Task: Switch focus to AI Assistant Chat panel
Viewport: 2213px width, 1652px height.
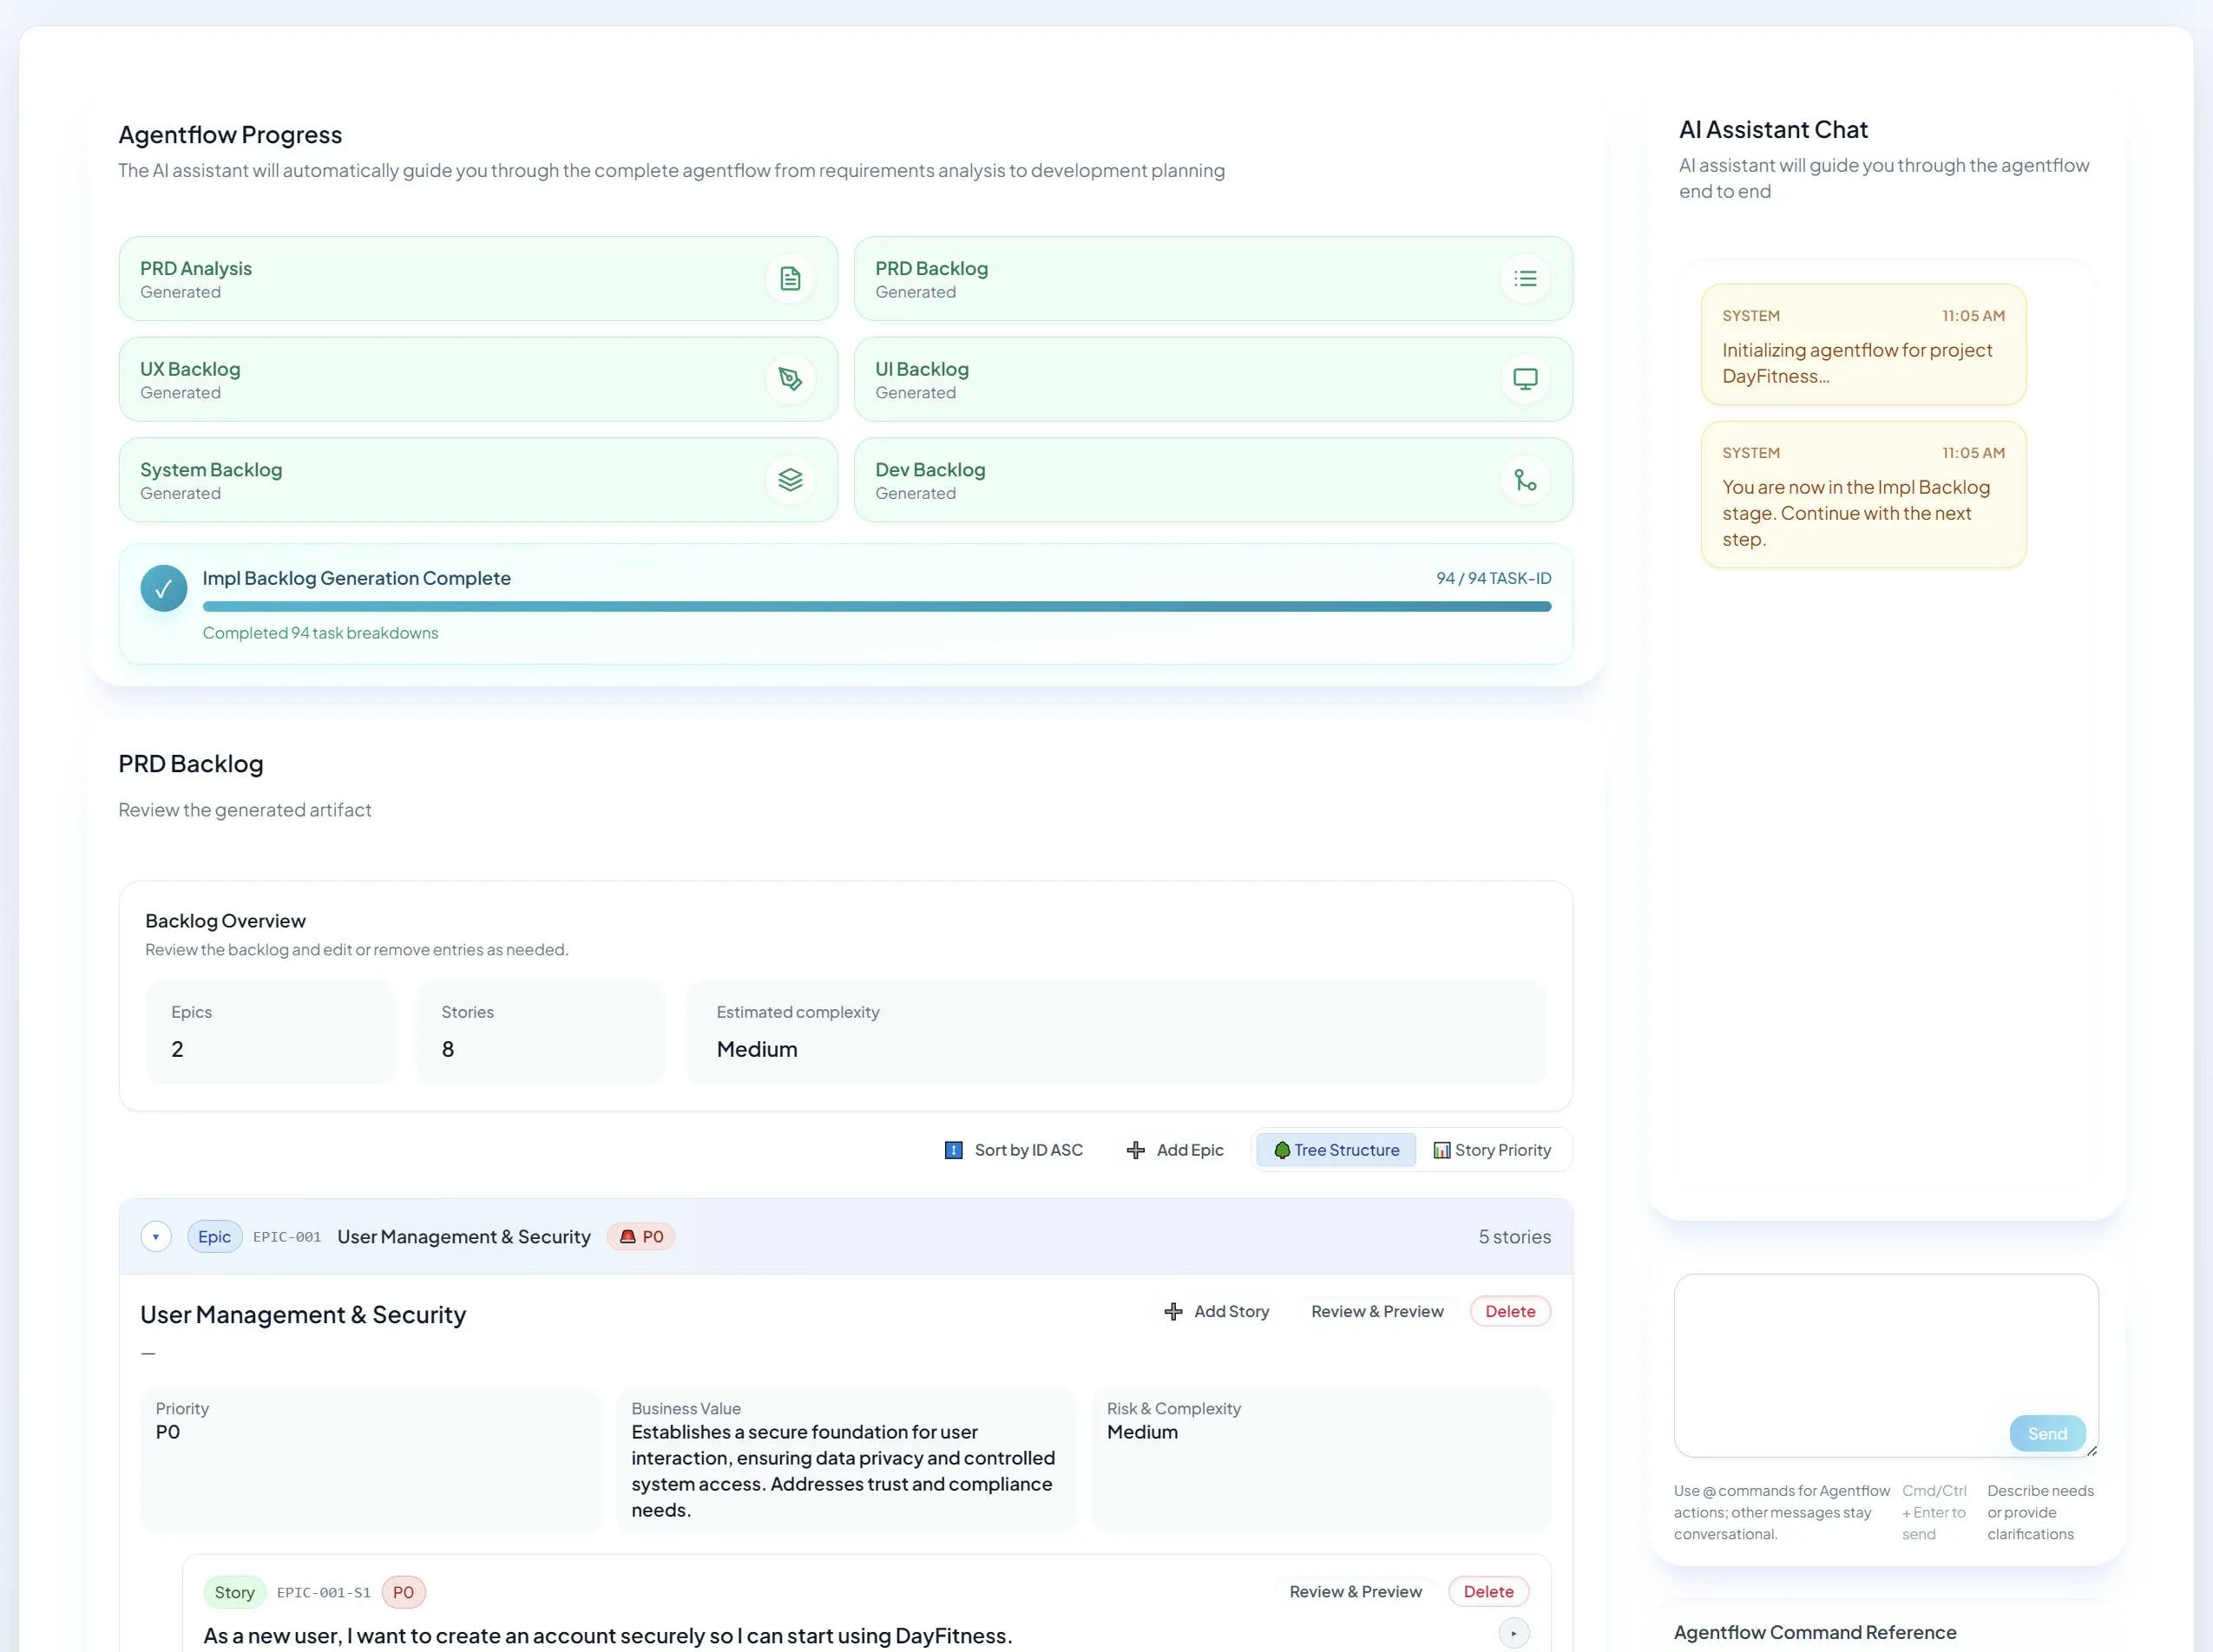Action: (x=1772, y=129)
